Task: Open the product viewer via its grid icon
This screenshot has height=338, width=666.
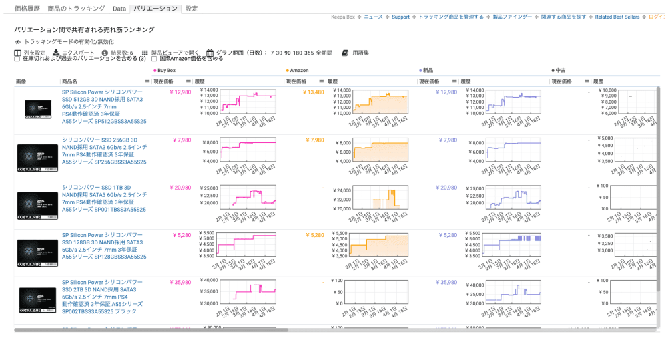Action: (x=145, y=53)
